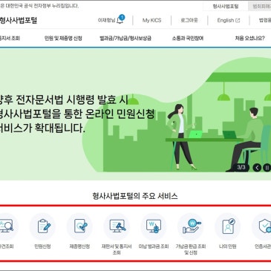Click the notification bell icon
Viewport: 271px width, 271px height.
[x=120, y=20]
